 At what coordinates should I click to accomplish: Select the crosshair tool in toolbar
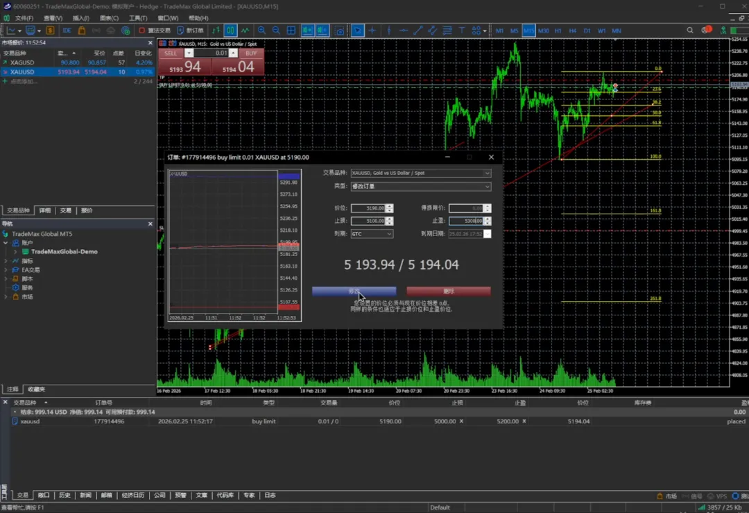click(372, 31)
